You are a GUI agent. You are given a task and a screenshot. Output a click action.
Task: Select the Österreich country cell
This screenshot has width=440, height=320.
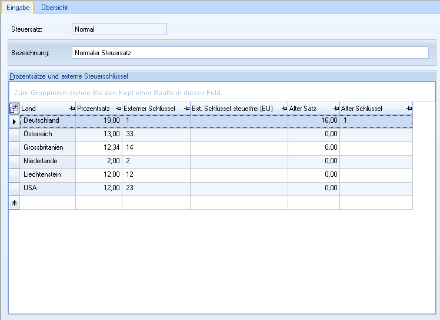point(48,134)
